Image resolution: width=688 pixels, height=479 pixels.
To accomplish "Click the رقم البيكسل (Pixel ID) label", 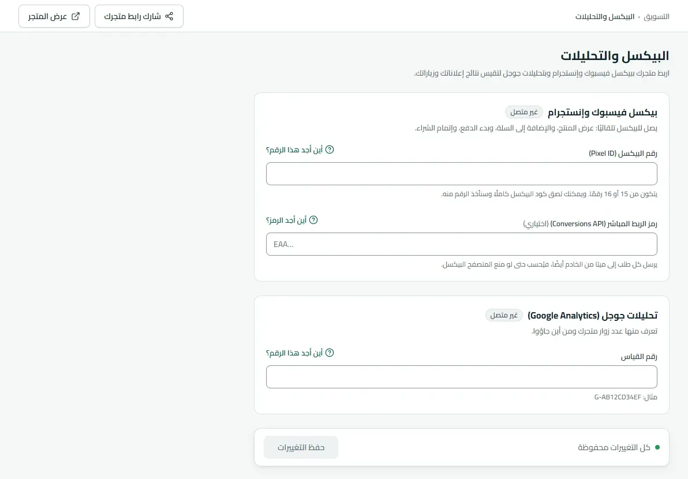I will (x=623, y=154).
